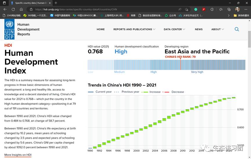
Task: Open the 网易 bookmark
Action: tap(131, 15)
